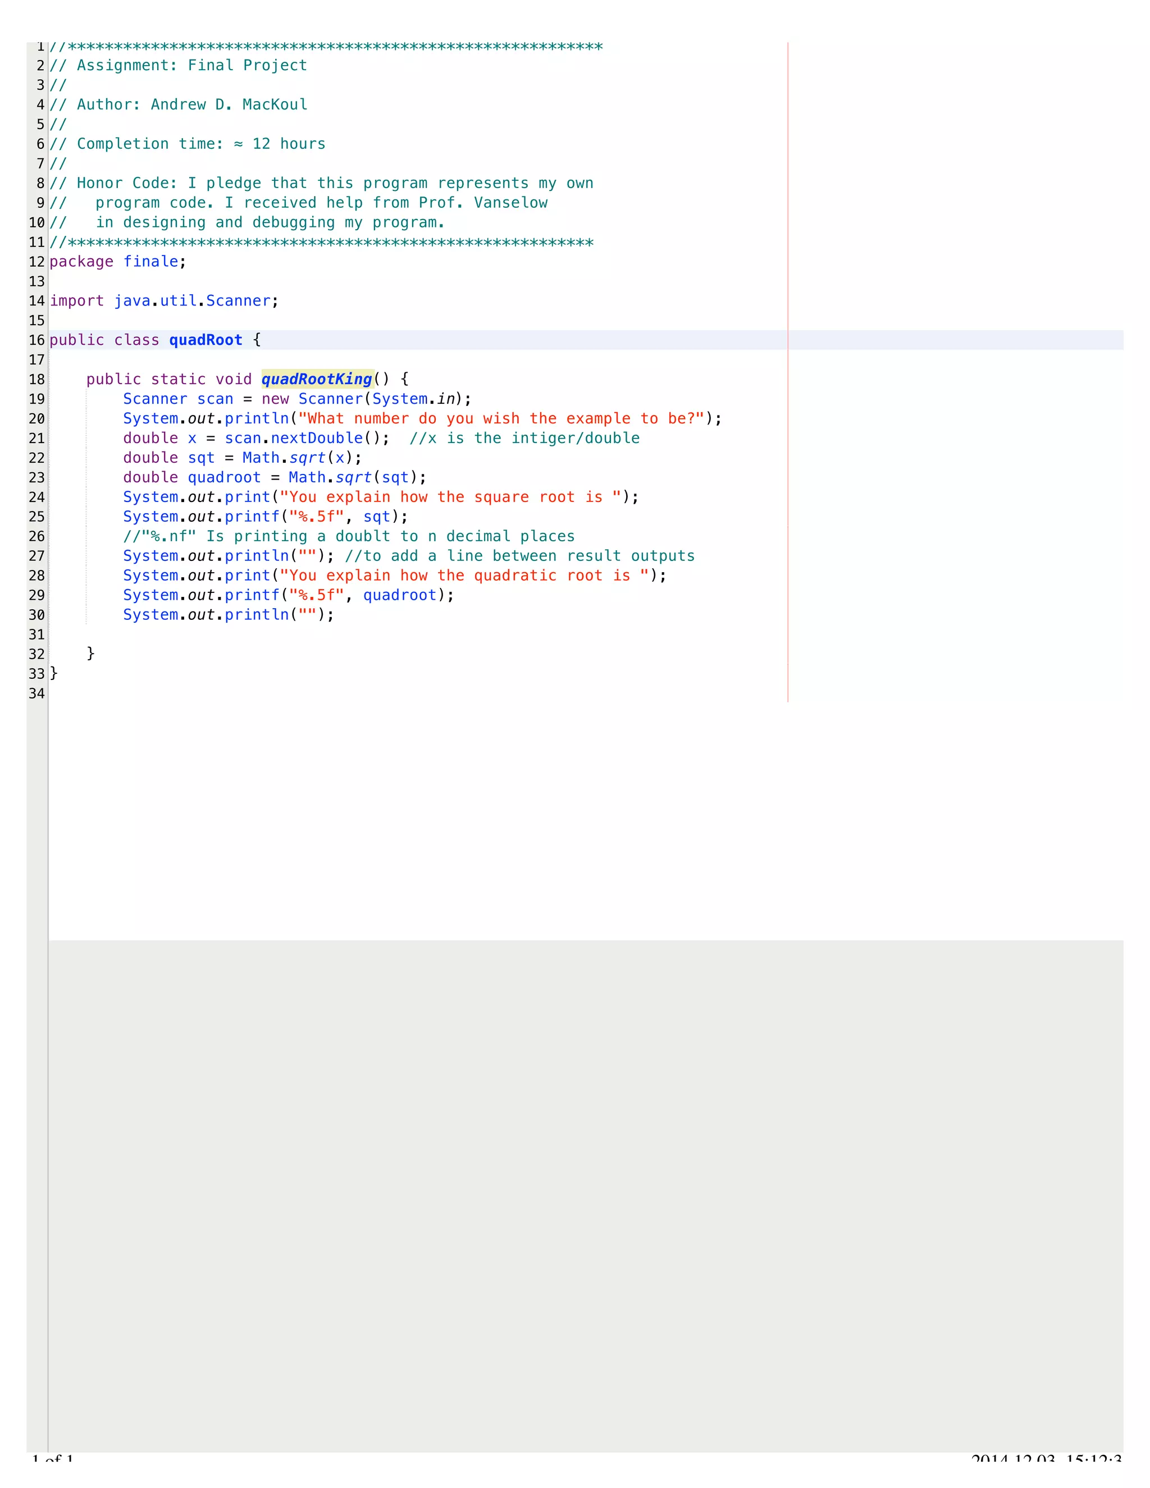Click the highlighted method name 'quadRootKing'
The image size is (1150, 1488).
point(317,380)
